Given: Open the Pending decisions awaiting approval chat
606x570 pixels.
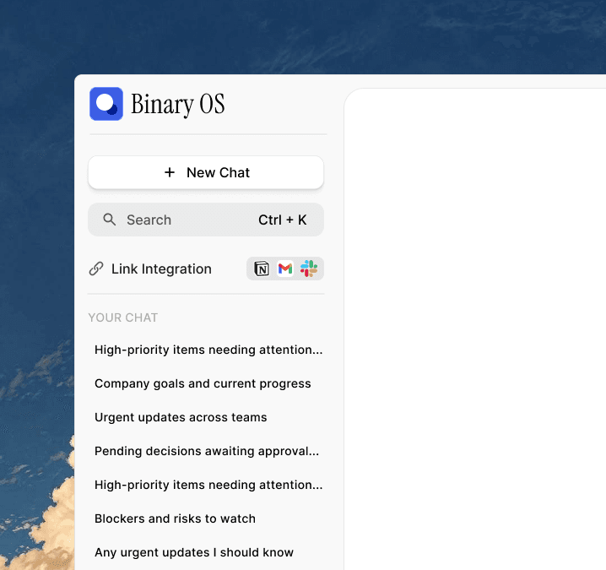Looking at the screenshot, I should [207, 451].
